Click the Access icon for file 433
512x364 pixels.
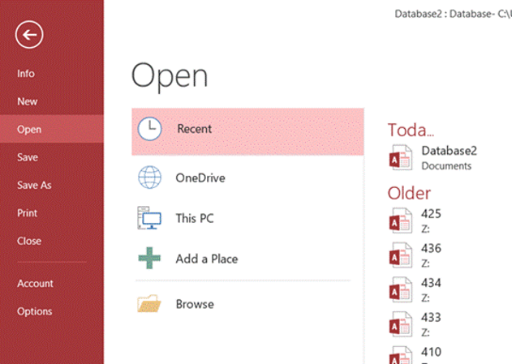401,324
